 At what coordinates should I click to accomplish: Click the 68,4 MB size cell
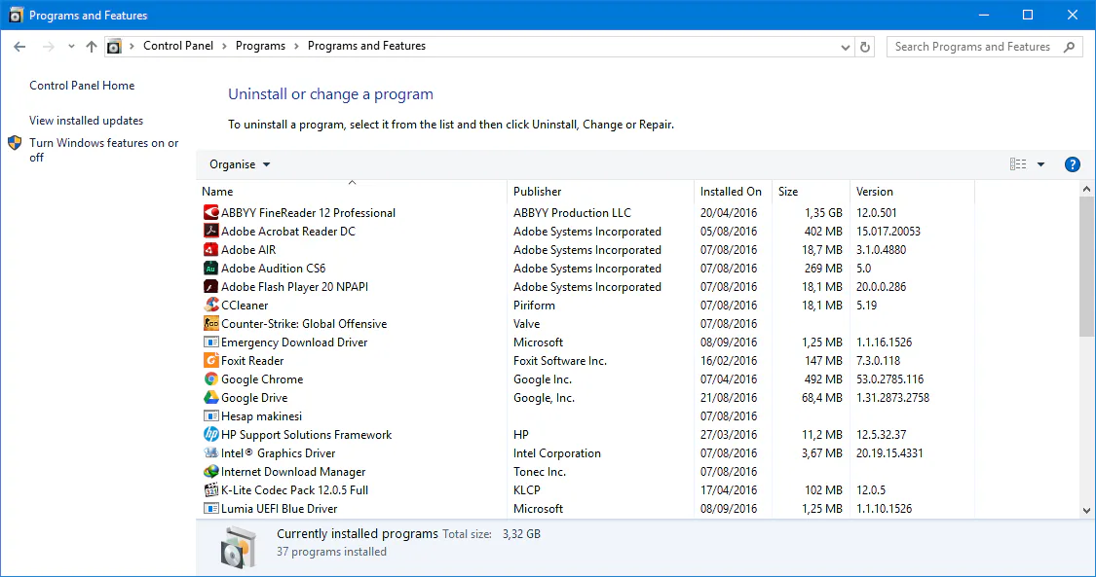[x=821, y=398]
